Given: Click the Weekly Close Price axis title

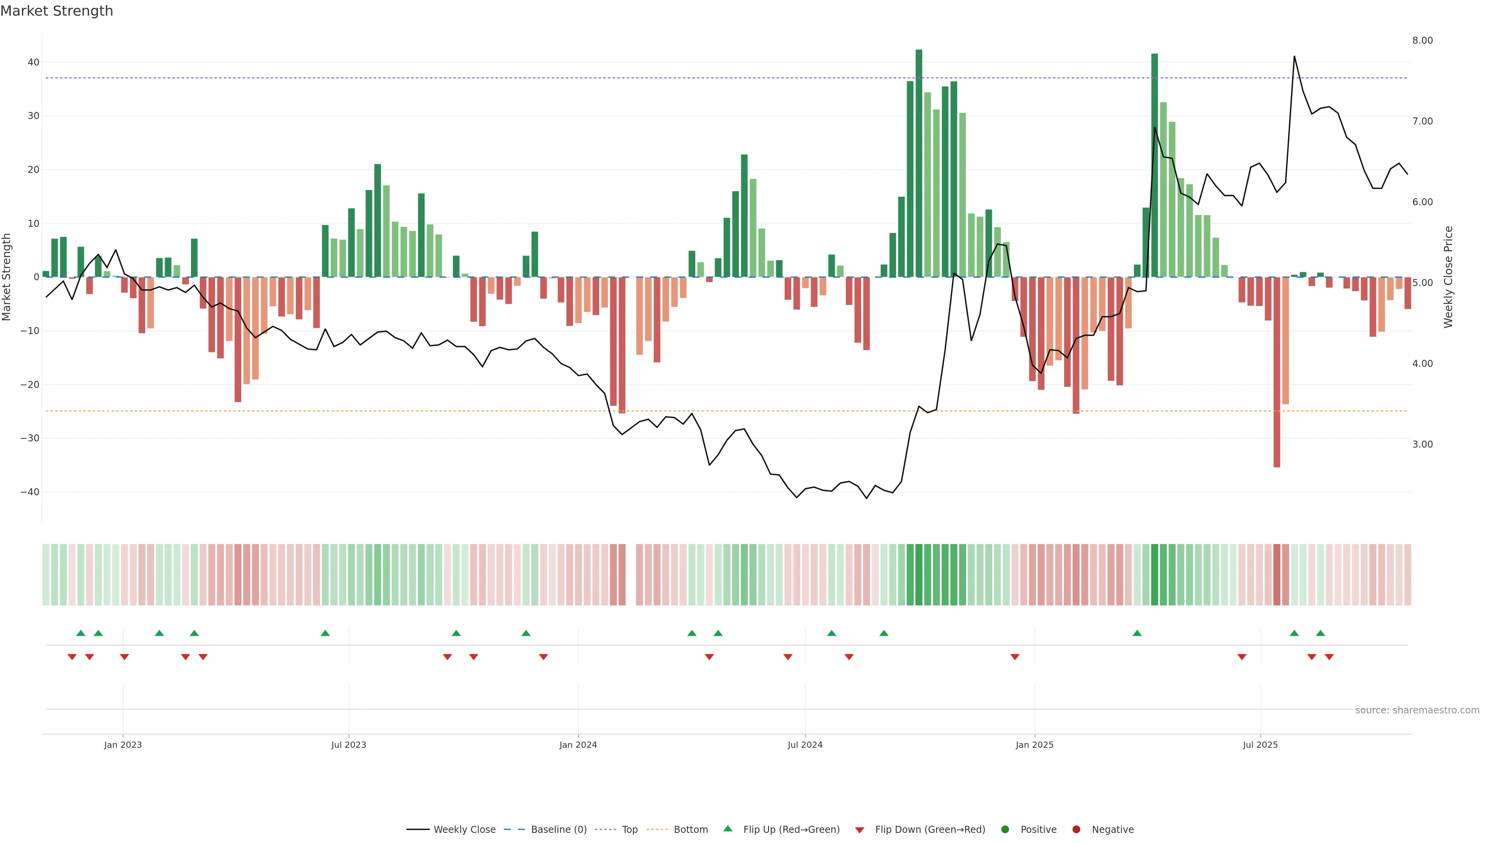Looking at the screenshot, I should 1448,277.
